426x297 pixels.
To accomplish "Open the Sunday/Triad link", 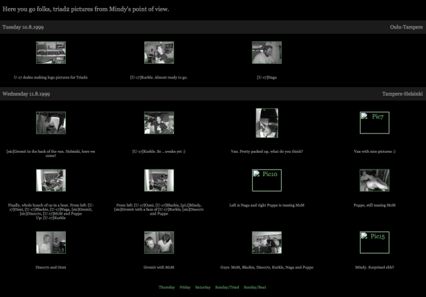I will [x=226, y=287].
